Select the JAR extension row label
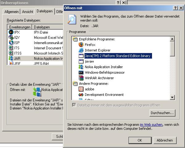Viewport: 185px width, 148px height. pos(17,58)
